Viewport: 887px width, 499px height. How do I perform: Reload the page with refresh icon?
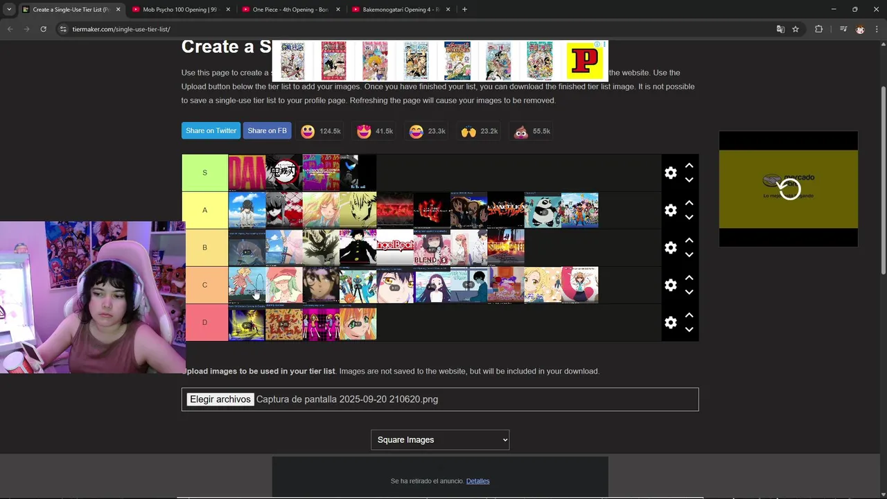pos(43,29)
